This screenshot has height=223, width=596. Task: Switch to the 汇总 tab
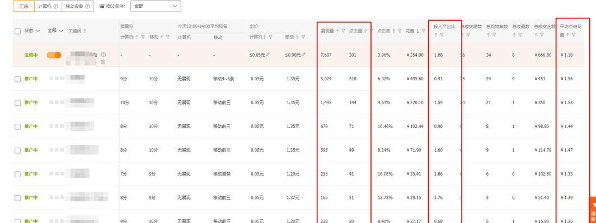[x=24, y=6]
